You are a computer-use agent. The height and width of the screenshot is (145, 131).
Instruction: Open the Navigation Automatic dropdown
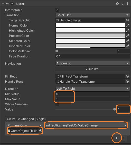coord(92,63)
